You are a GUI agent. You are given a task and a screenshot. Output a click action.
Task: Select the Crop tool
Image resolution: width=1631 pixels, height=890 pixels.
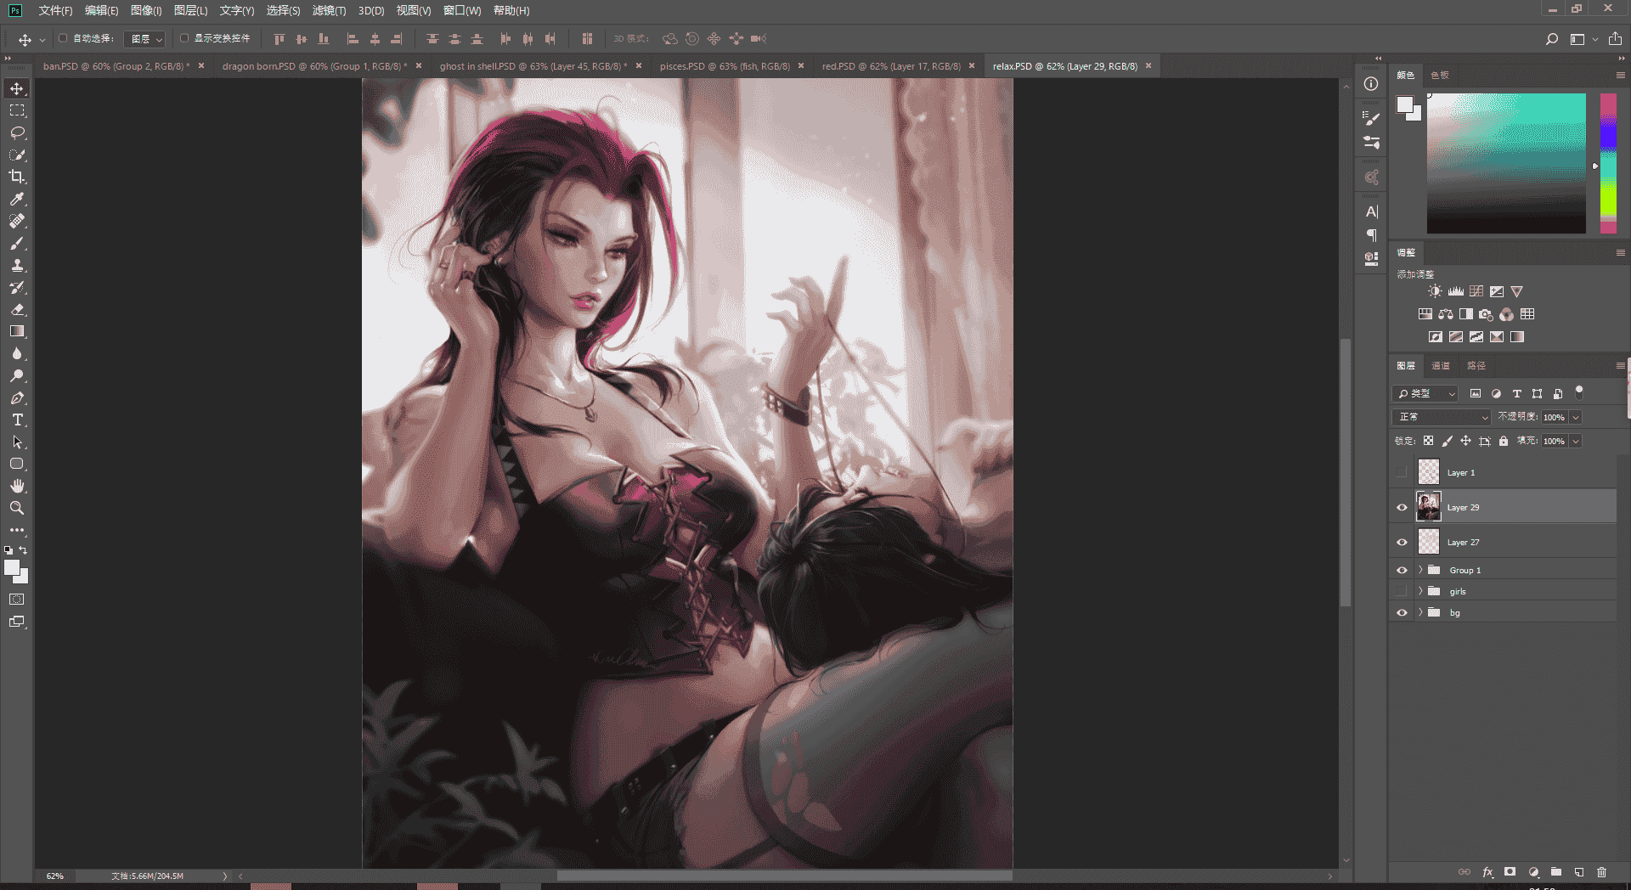(17, 177)
